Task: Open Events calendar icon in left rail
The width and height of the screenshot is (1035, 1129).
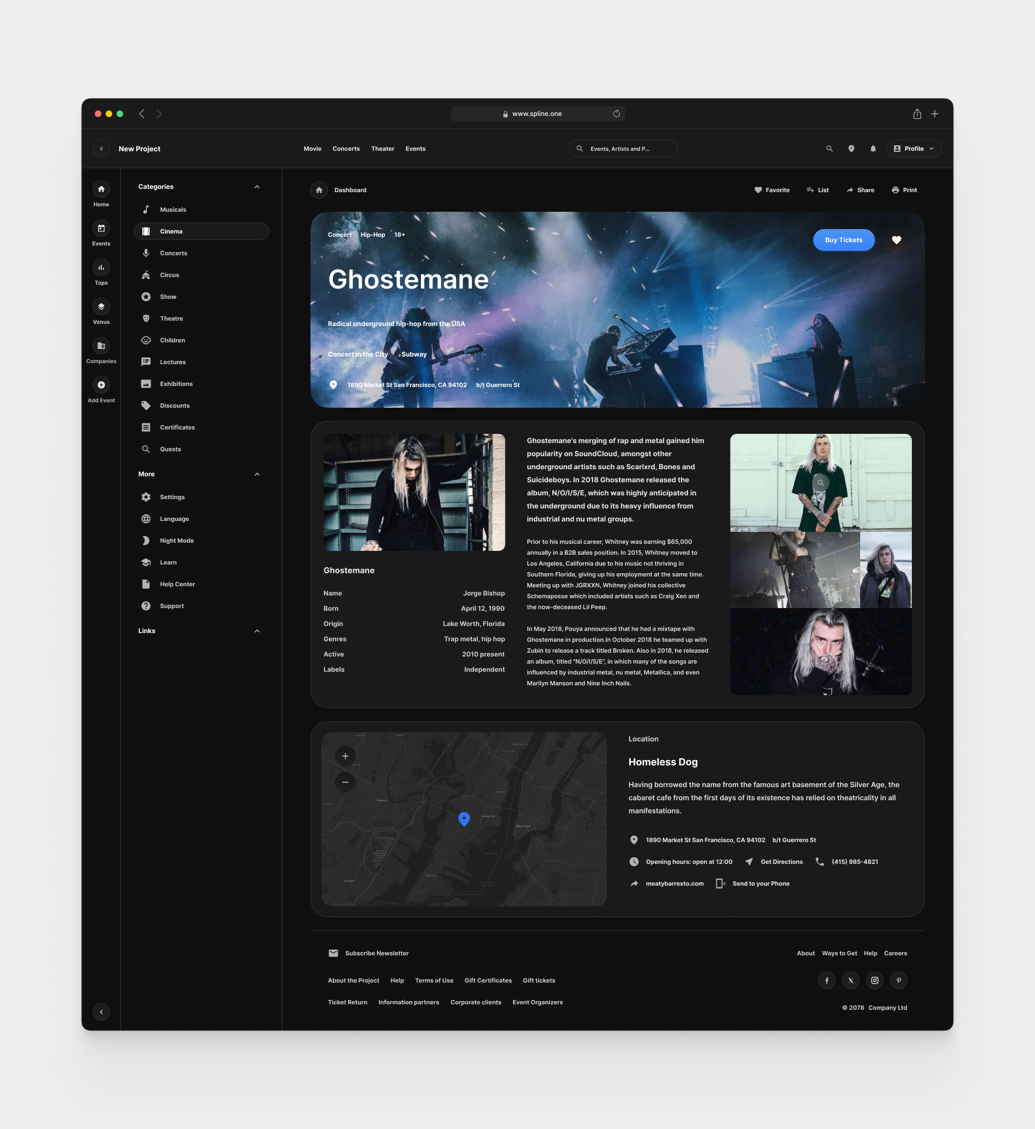Action: click(x=101, y=229)
